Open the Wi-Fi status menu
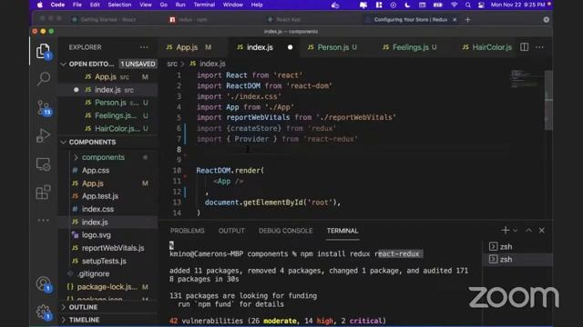The height and width of the screenshot is (327, 583). click(454, 5)
